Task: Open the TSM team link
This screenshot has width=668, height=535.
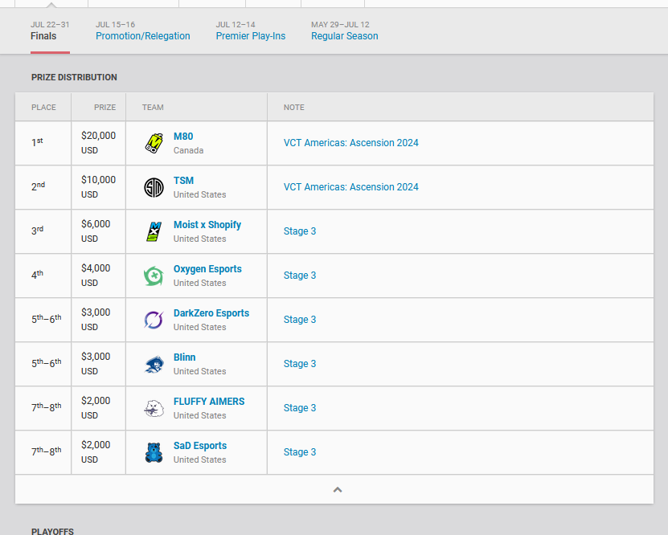Action: 183,181
